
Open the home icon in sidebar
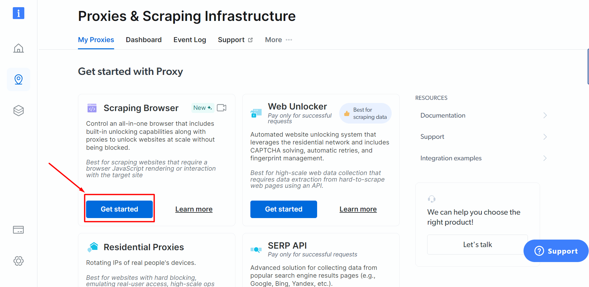(18, 48)
